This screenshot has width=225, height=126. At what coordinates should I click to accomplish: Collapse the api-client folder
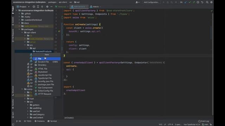(22, 33)
